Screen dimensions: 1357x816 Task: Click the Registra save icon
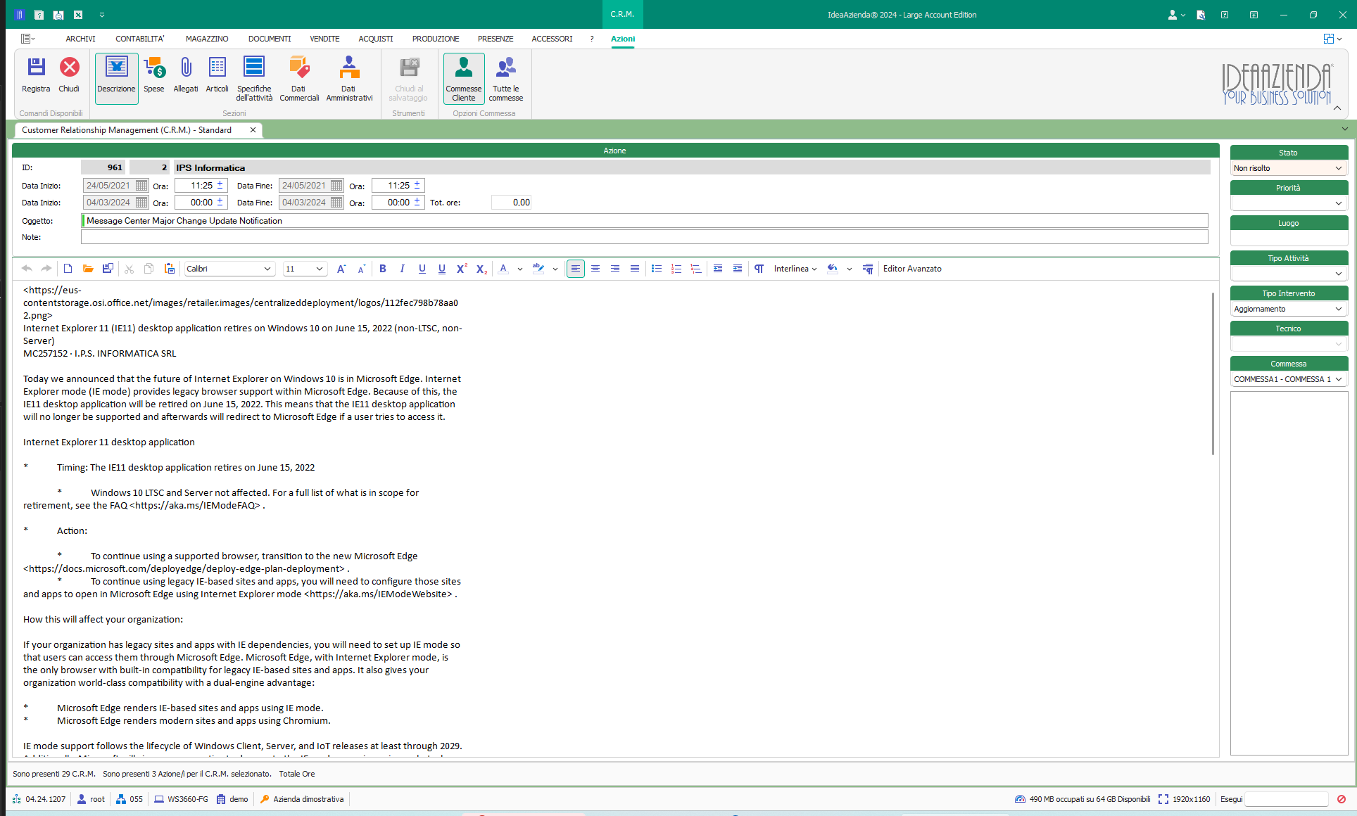coord(36,75)
